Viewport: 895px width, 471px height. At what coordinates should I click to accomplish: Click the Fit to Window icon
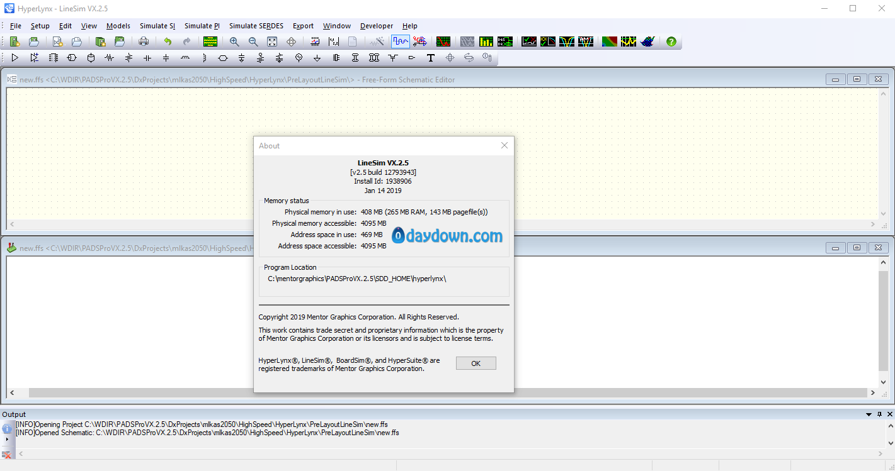pyautogui.click(x=272, y=42)
